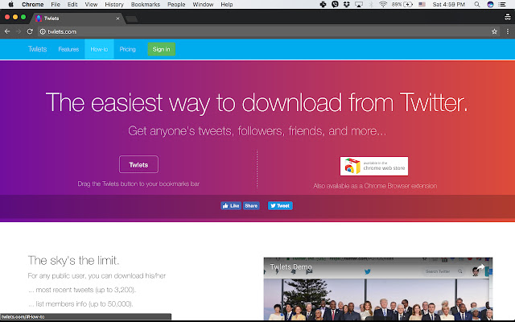Click the green Sign in button
515x322 pixels.
[161, 49]
